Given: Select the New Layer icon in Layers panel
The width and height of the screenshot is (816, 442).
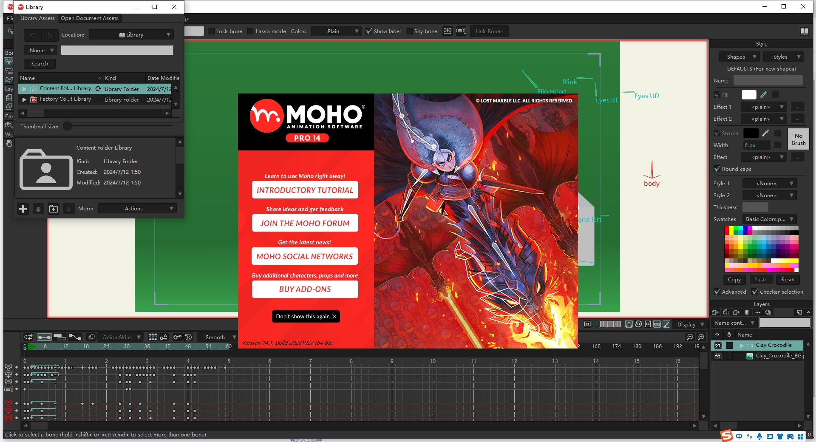Looking at the screenshot, I should [715, 312].
